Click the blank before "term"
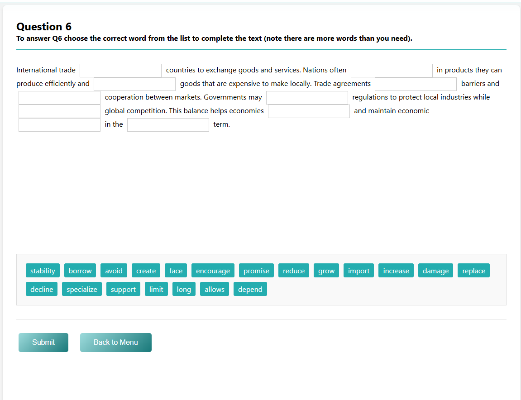 point(168,124)
